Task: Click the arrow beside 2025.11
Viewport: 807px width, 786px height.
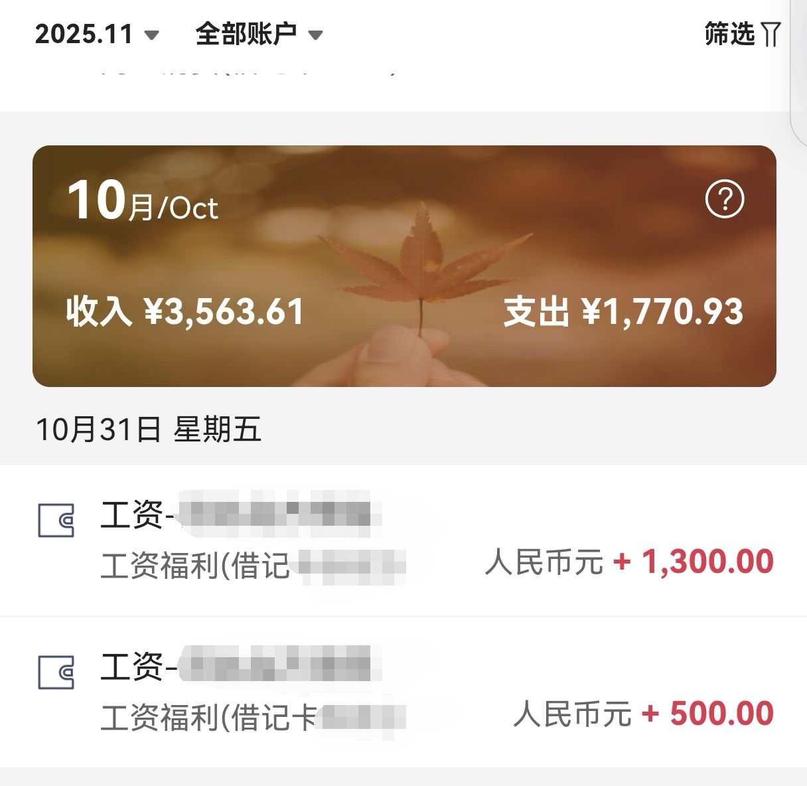Action: click(x=152, y=35)
